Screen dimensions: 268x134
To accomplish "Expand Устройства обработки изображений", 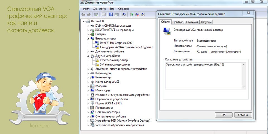I will (88, 125).
